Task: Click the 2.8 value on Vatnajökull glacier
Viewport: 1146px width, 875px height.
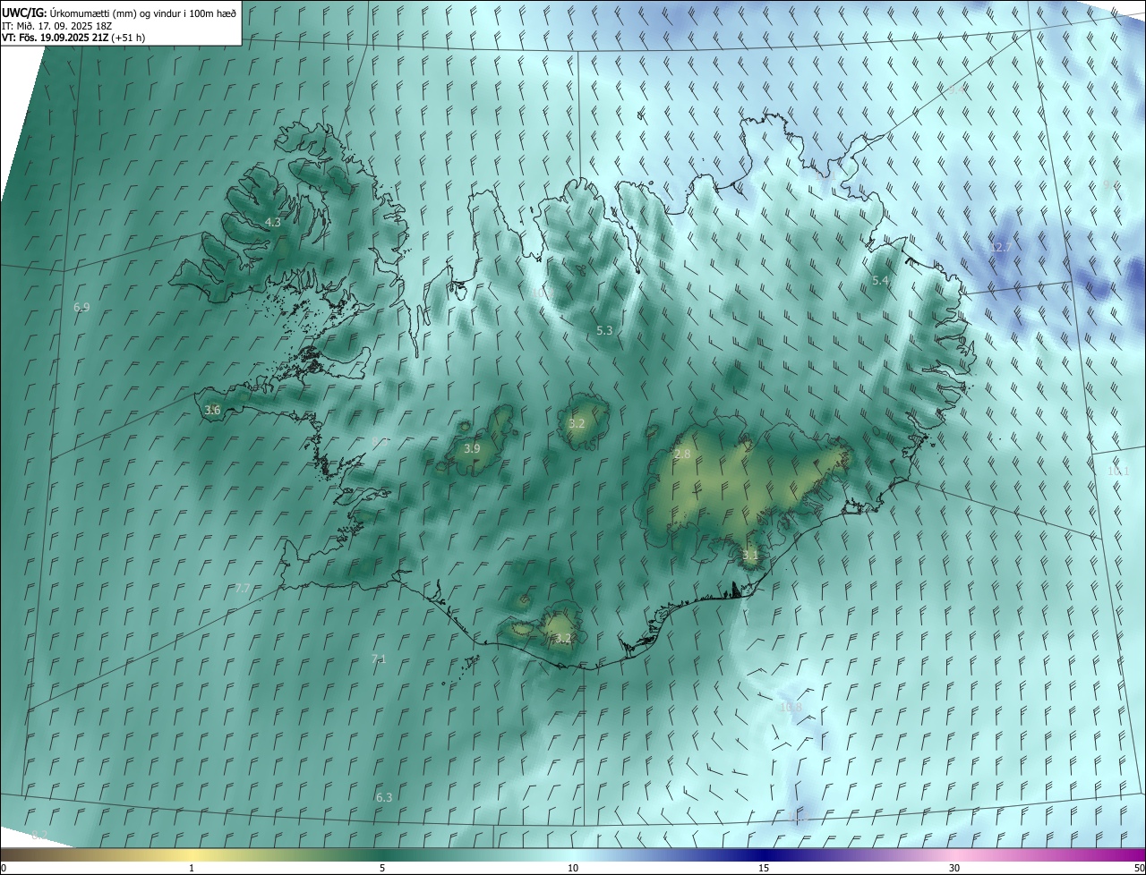Action: click(x=682, y=454)
